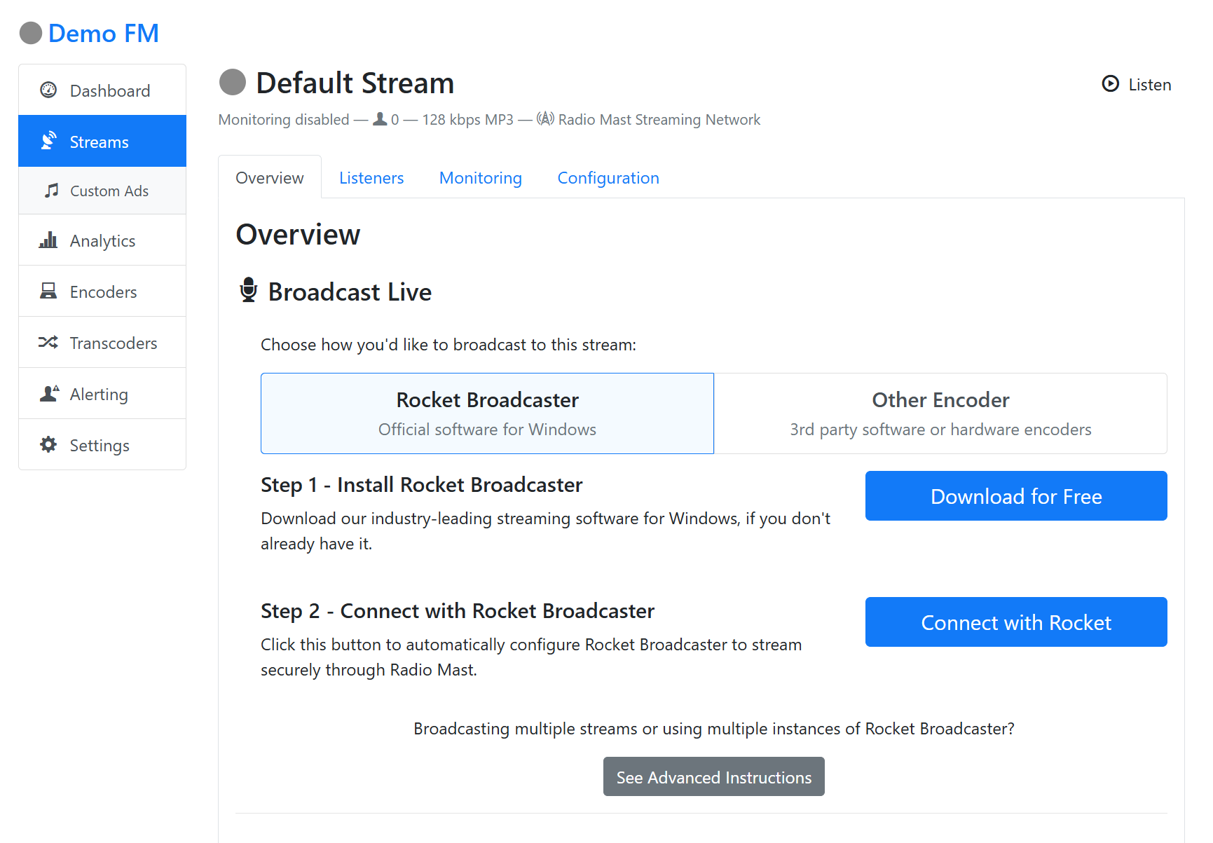
Task: Click the Settings gear icon
Action: [x=48, y=444]
